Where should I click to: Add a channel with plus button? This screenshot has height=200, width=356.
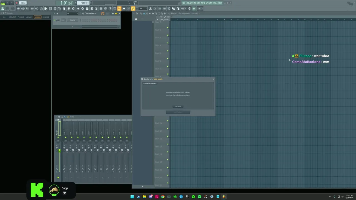click(73, 27)
